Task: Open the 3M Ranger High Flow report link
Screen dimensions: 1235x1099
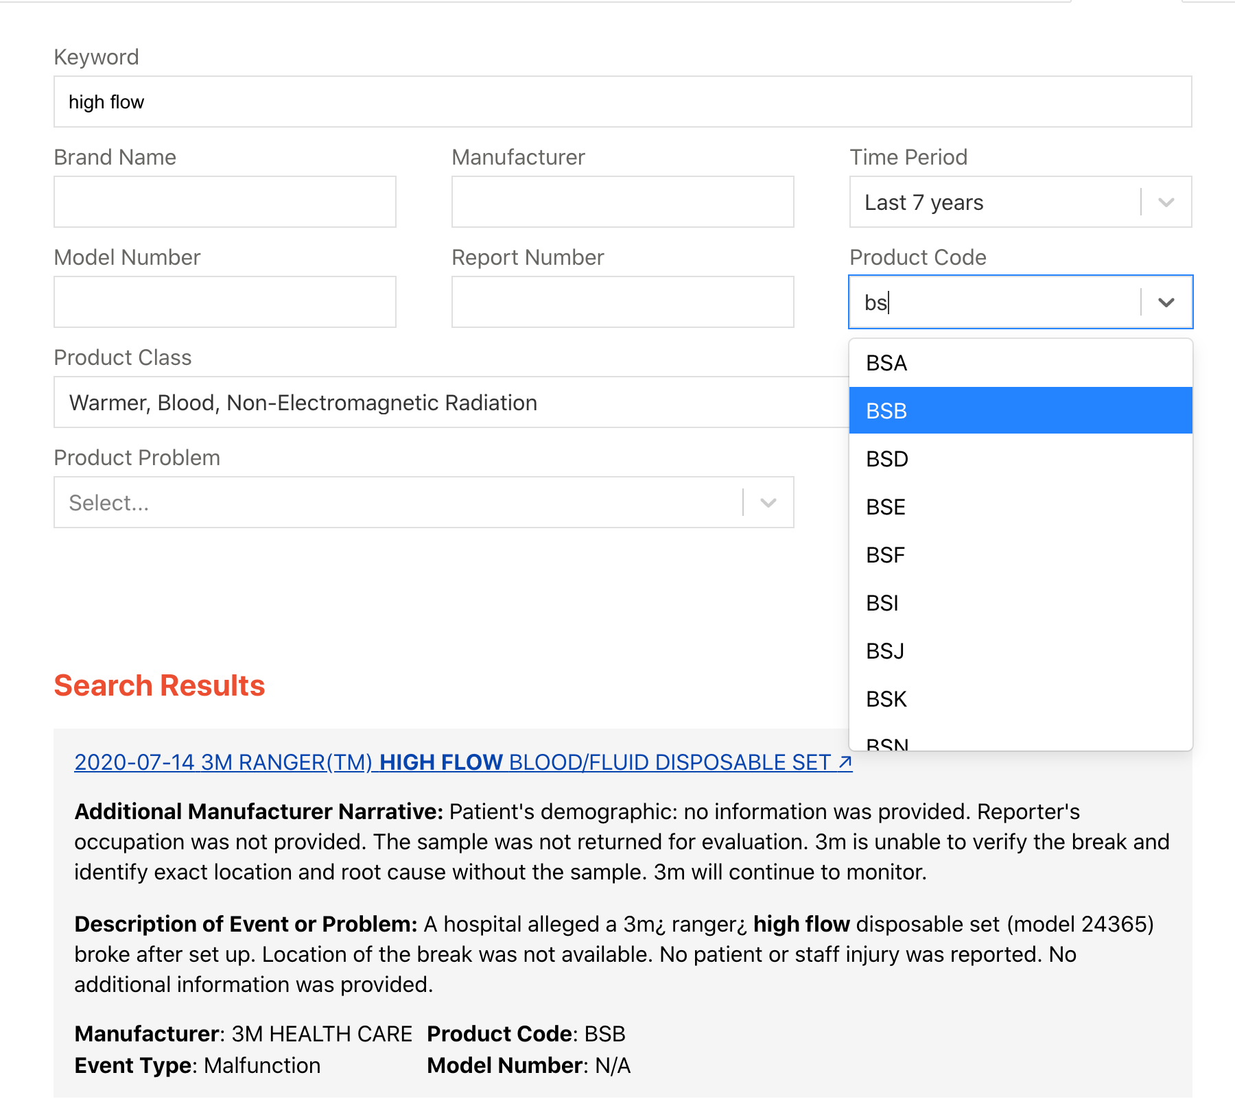Action: (x=463, y=762)
